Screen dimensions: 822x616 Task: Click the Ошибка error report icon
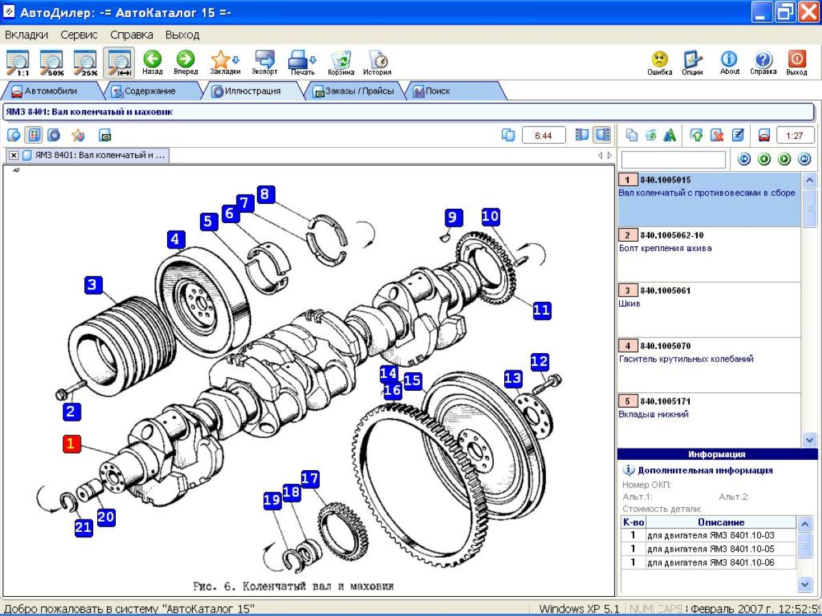click(x=660, y=62)
